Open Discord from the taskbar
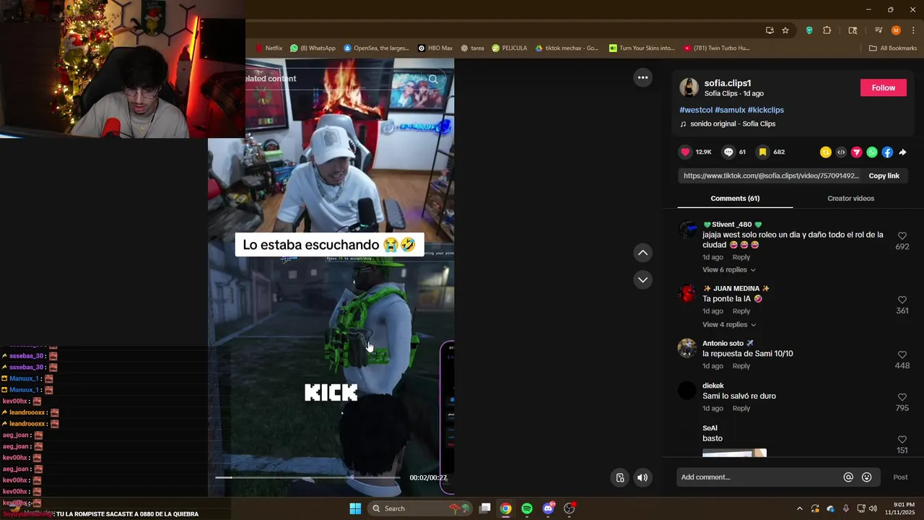Screen dimensions: 924x520 pos(548,508)
